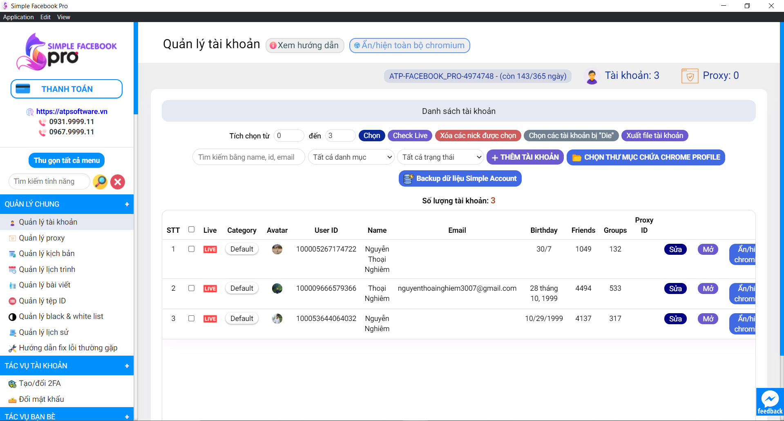Image resolution: width=784 pixels, height=421 pixels.
Task: Click the sidebar vertical scrollbar
Action: (136, 68)
